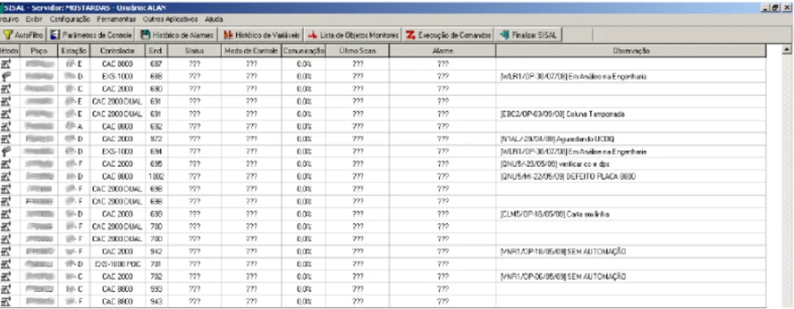Sort by the Estação column header
Image resolution: width=794 pixels, height=309 pixels.
point(74,51)
